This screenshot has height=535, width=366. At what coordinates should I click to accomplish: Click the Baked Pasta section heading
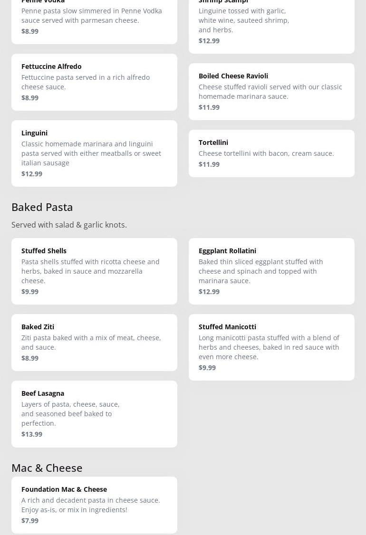tap(42, 207)
